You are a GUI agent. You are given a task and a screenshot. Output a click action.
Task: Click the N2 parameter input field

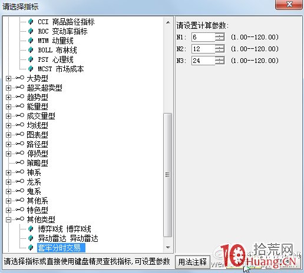203,49
